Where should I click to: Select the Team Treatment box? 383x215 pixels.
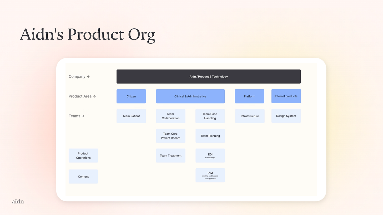point(171,155)
